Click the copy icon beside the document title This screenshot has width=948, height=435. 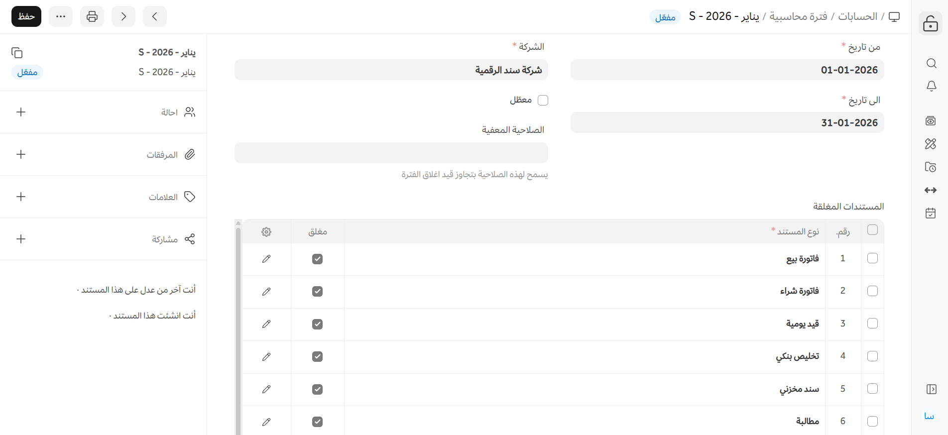coord(17,53)
